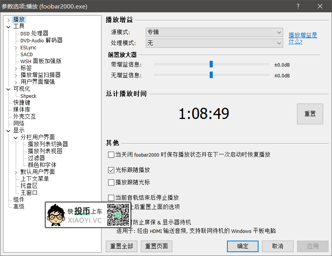Select the DSD 处理器 tree item
This screenshot has height=256, width=332.
coord(34,33)
